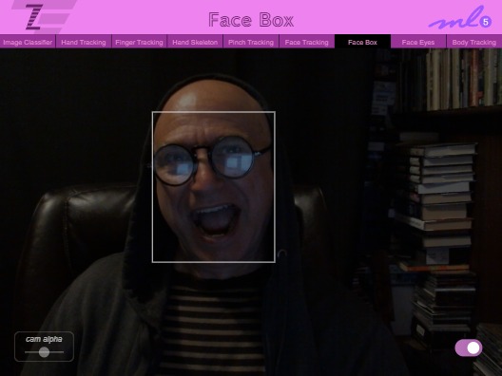The width and height of the screenshot is (502, 376).
Task: Select the Finger Tracking tab
Action: [139, 42]
